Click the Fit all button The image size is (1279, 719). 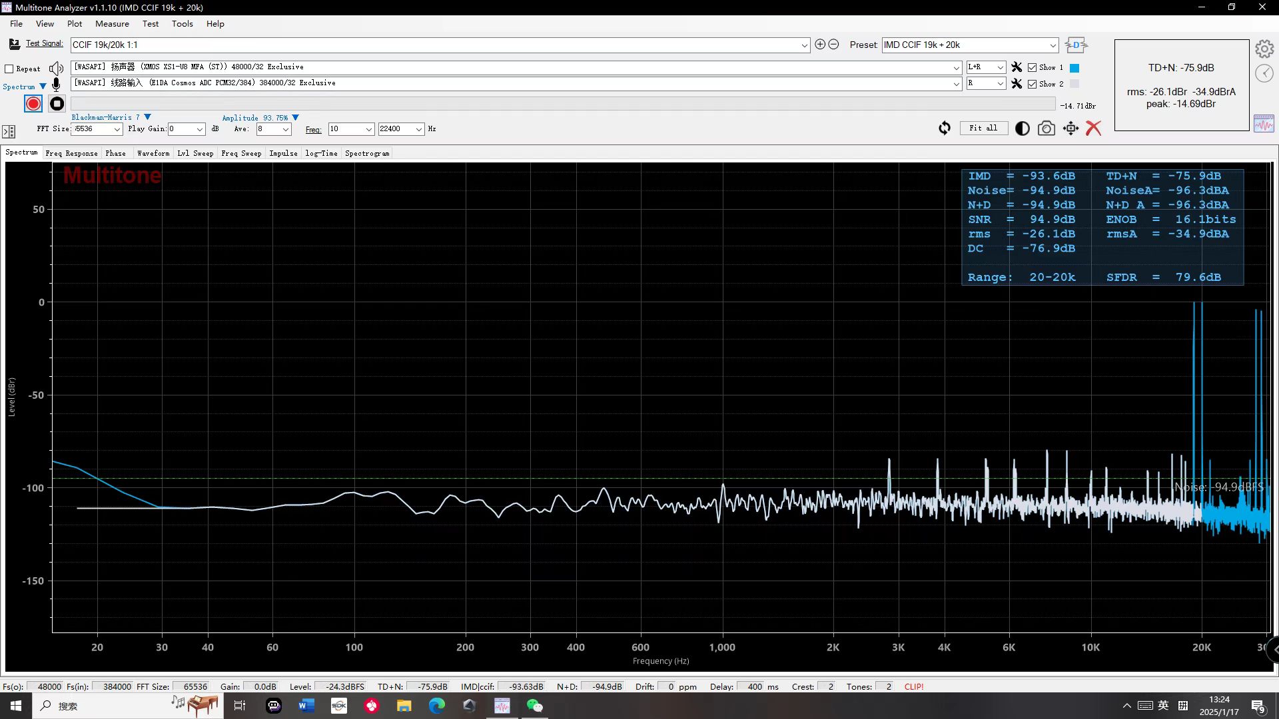pyautogui.click(x=983, y=128)
